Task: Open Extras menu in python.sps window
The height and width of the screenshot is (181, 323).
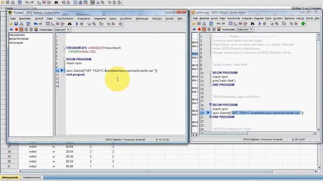Action: point(268,19)
